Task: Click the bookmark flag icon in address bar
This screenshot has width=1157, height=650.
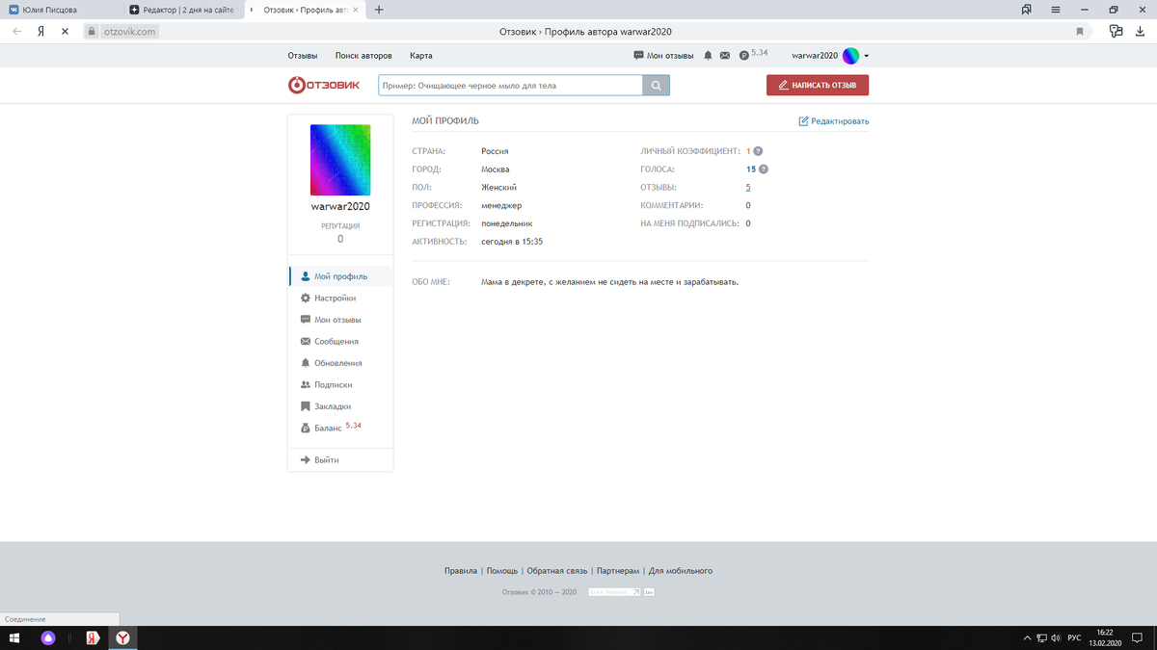Action: (x=1080, y=31)
